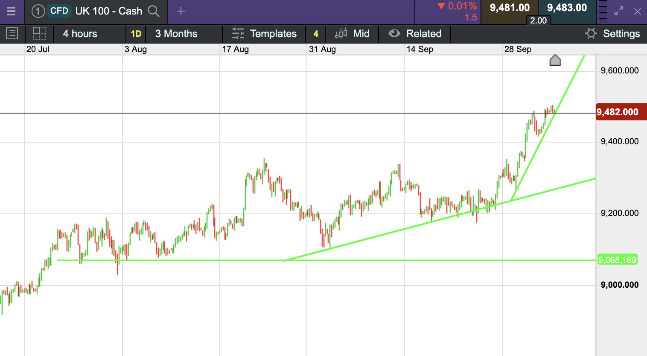This screenshot has height=356, width=647.
Task: Click the 0.01% price change indicator
Action: click(457, 6)
